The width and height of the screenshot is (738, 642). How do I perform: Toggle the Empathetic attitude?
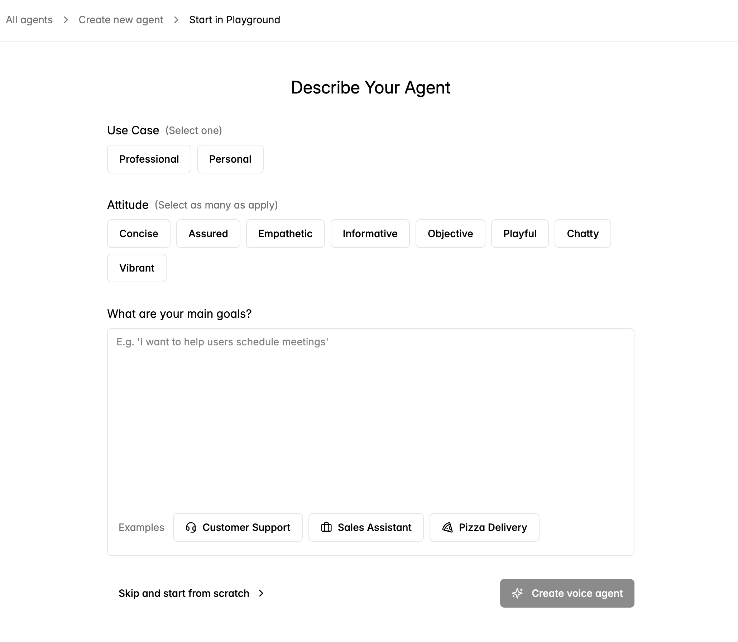(x=285, y=234)
